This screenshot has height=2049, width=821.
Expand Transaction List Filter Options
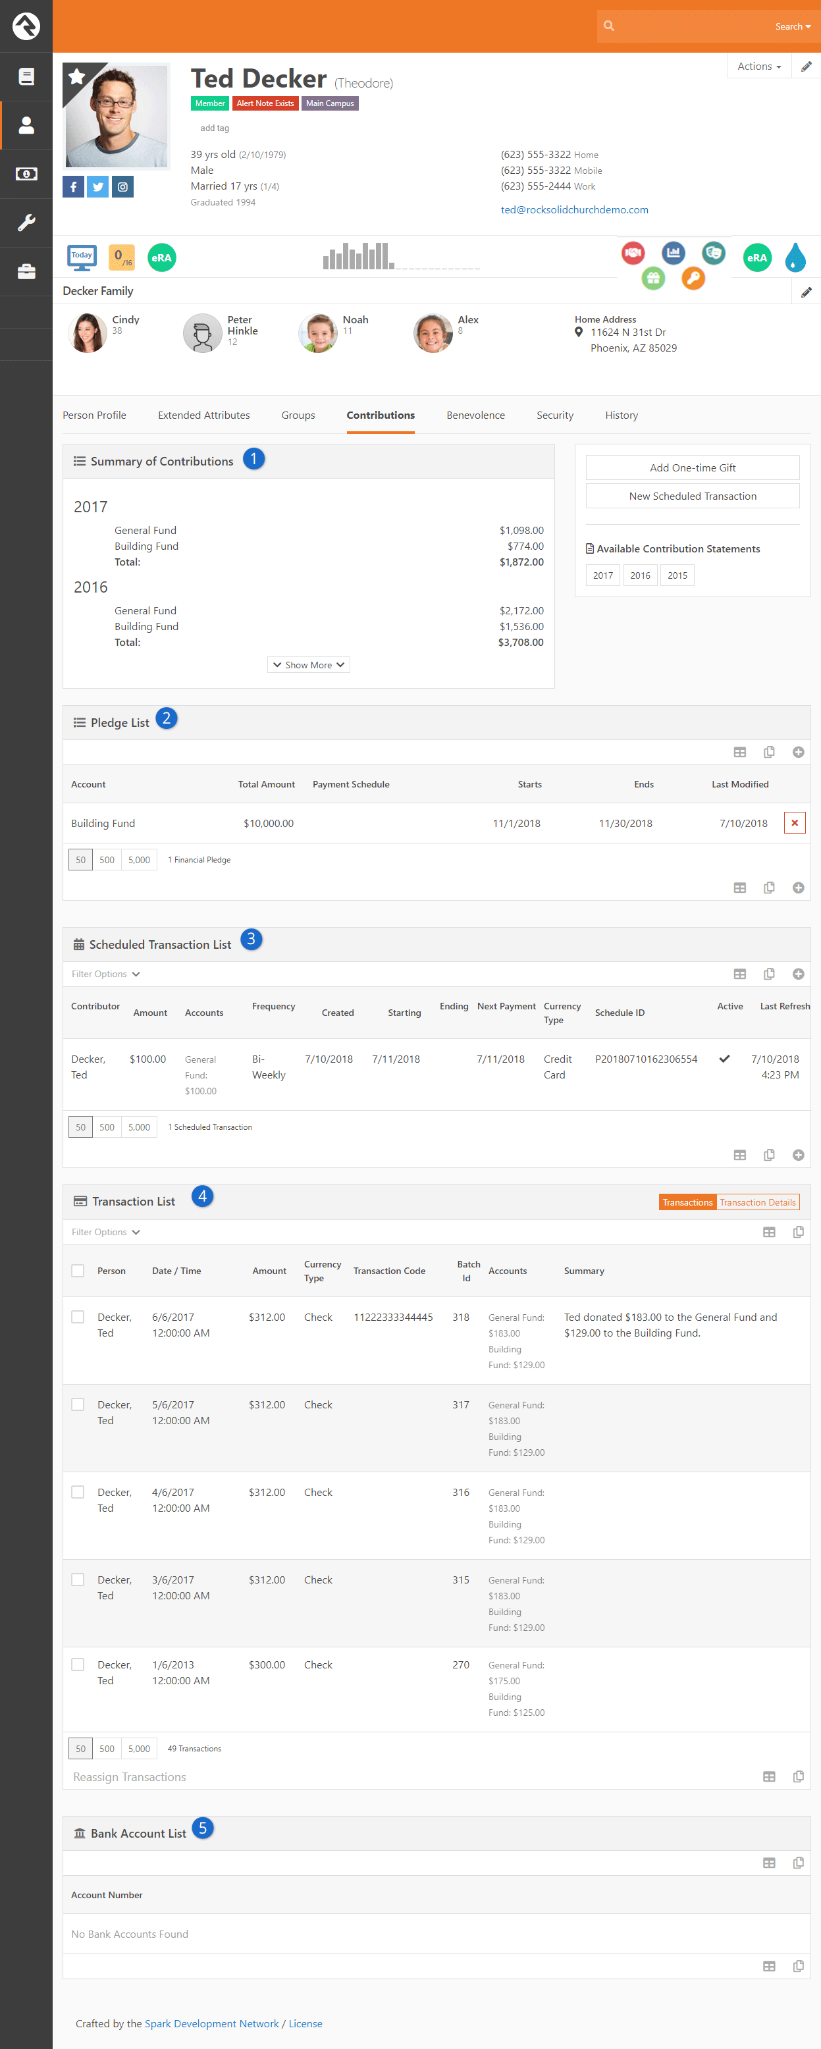106,1231
